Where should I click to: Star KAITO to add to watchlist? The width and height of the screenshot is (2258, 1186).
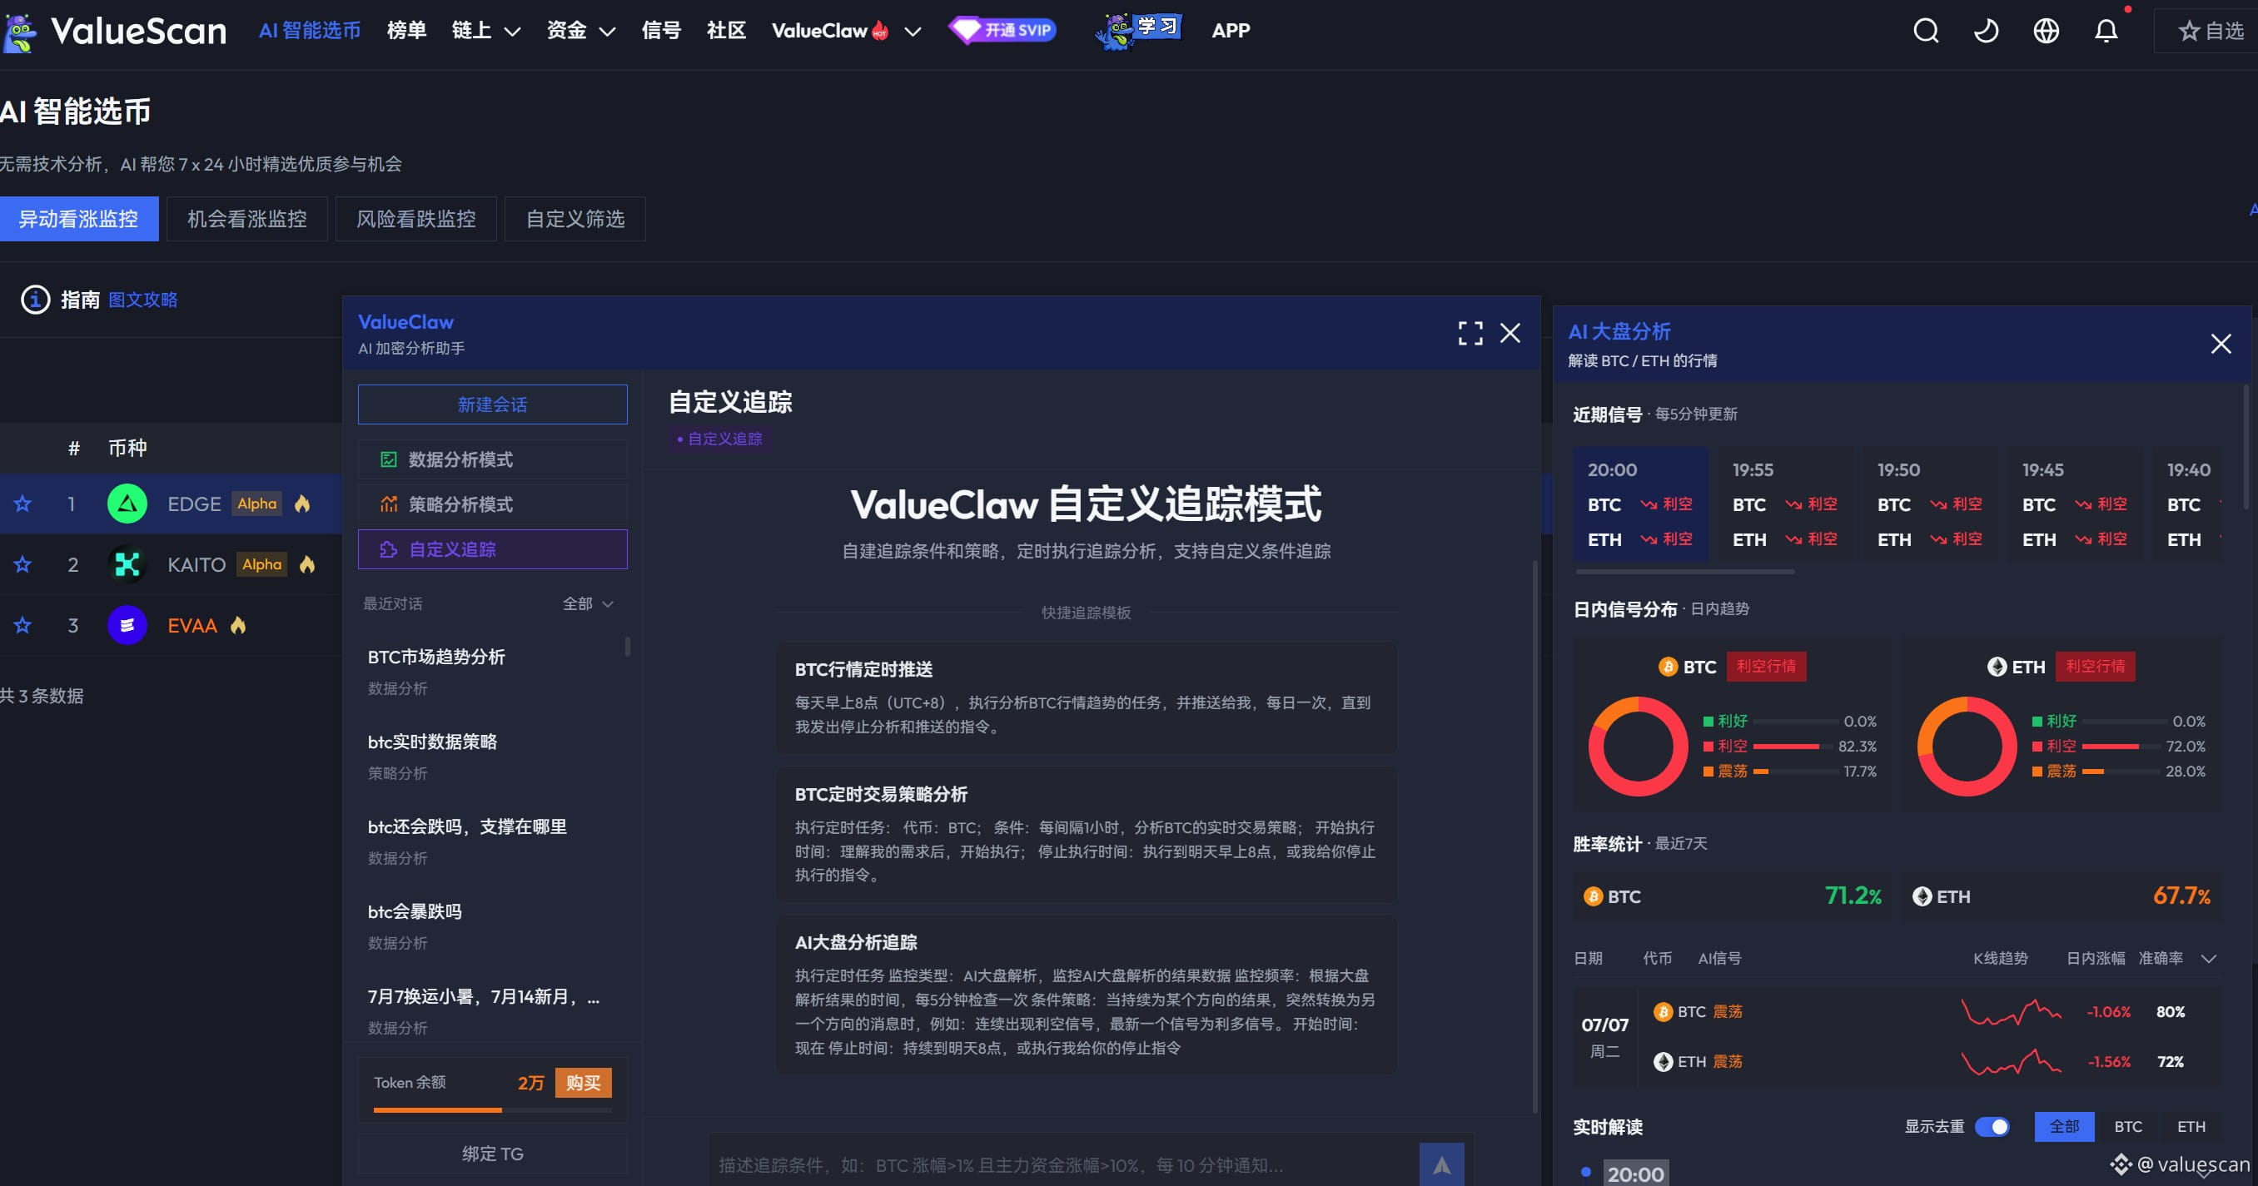[22, 564]
